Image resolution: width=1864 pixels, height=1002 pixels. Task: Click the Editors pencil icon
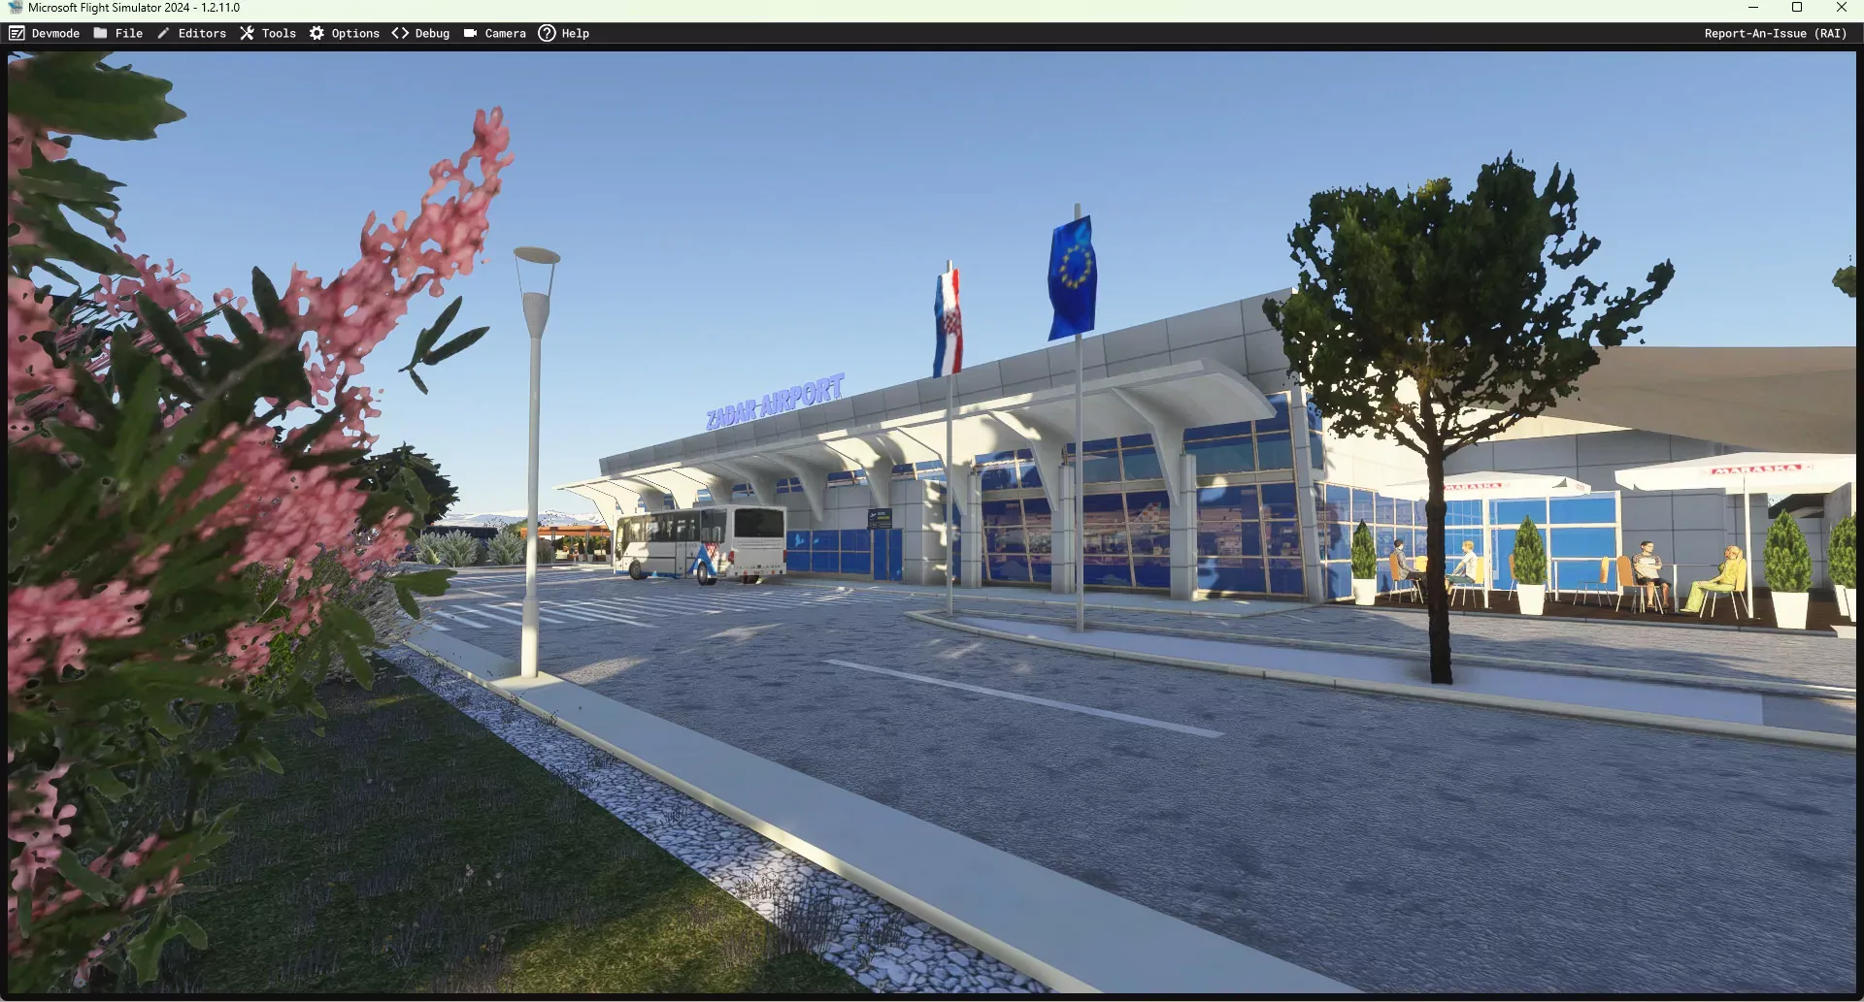tap(163, 33)
